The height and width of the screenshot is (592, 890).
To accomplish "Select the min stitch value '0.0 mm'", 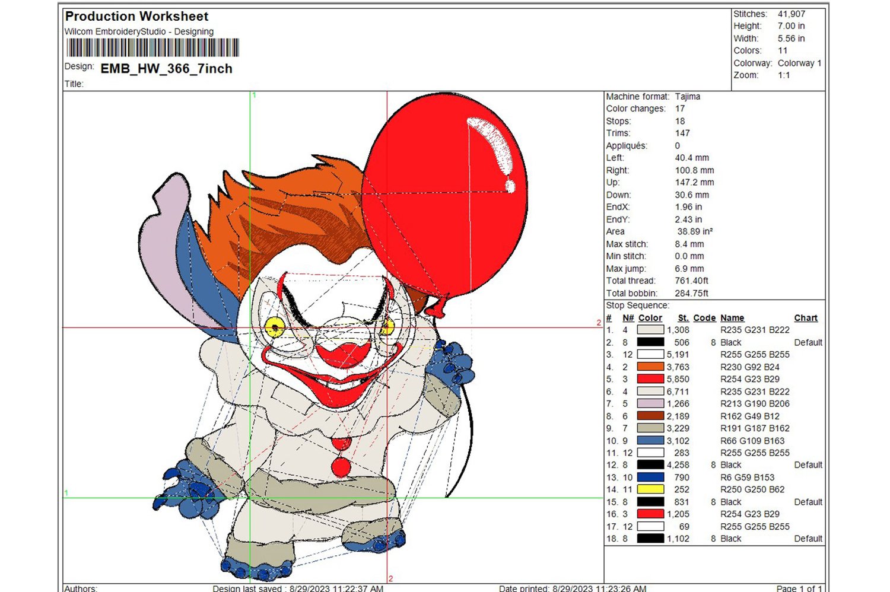I will (689, 256).
